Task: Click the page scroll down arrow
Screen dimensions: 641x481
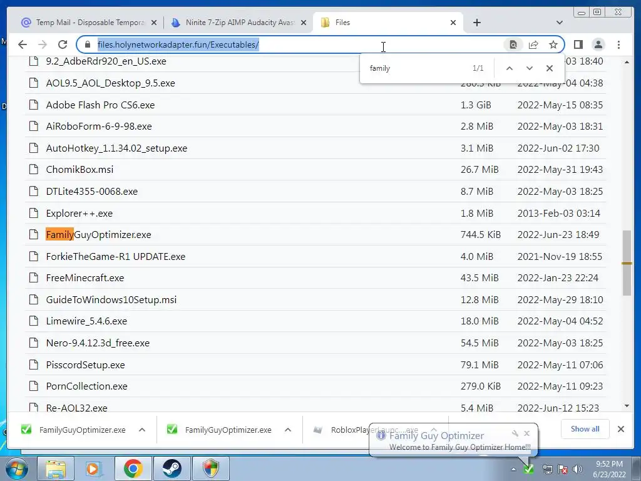Action: click(627, 406)
